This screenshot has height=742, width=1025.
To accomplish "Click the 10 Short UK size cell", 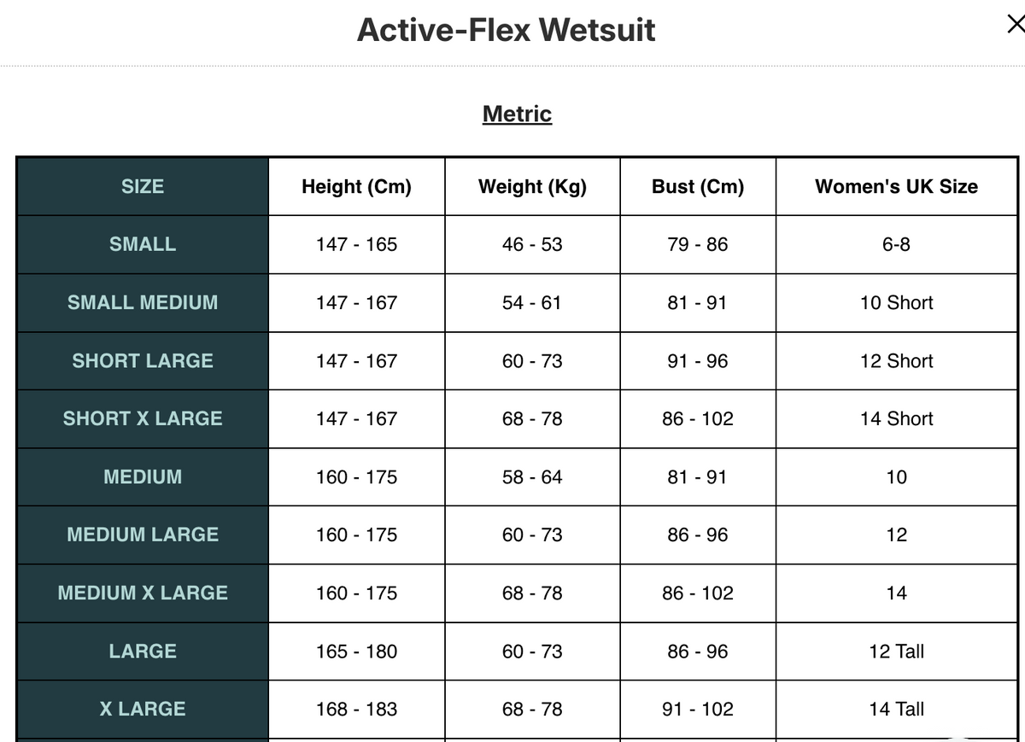I will click(x=897, y=302).
